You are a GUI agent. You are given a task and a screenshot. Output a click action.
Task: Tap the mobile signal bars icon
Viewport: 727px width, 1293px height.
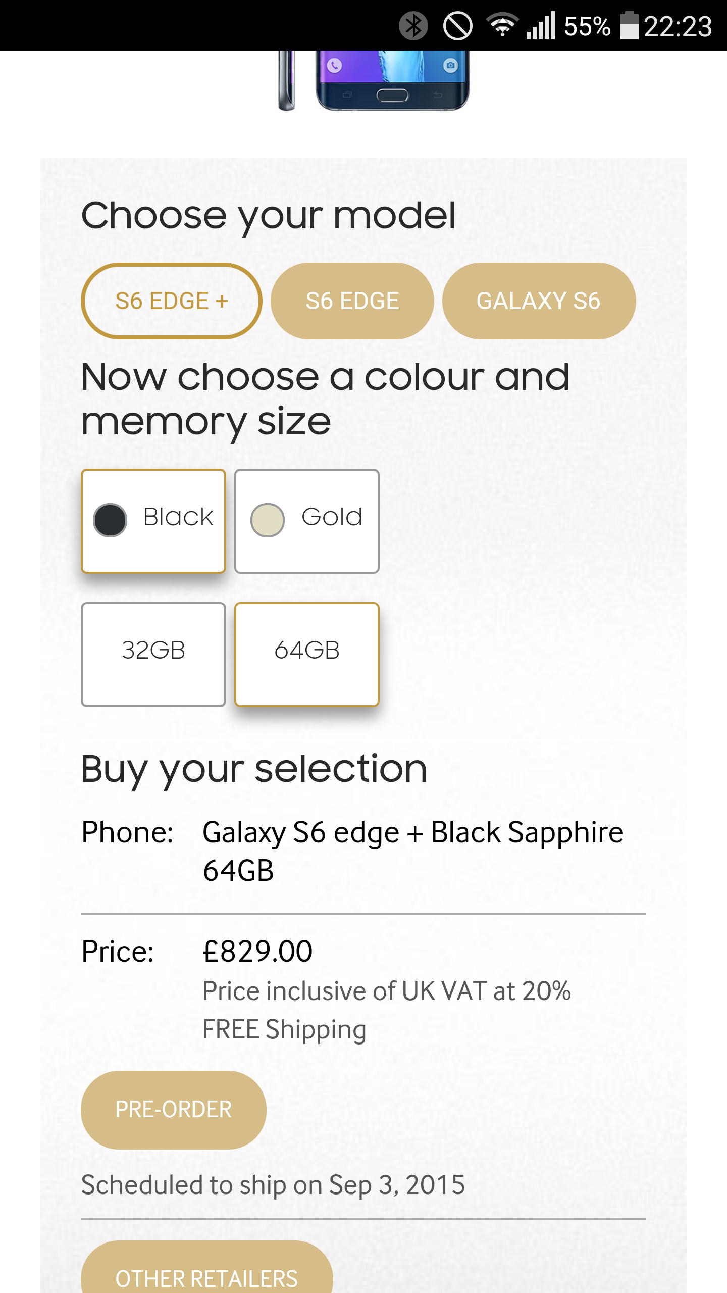pyautogui.click(x=541, y=26)
